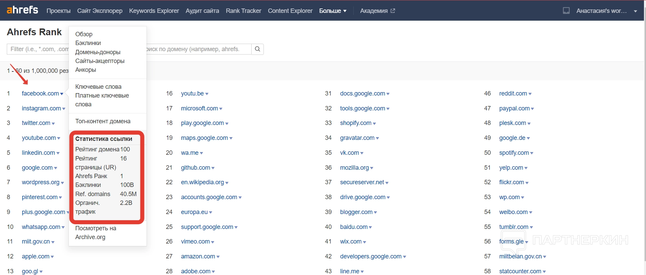The image size is (646, 275).
Task: Click the Filter input field
Action: pyautogui.click(x=38, y=49)
